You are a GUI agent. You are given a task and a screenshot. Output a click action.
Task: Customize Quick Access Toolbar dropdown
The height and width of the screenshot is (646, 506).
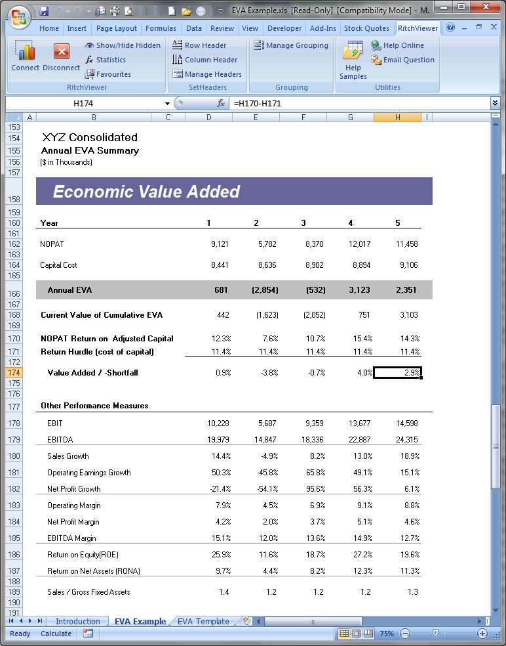click(x=220, y=11)
